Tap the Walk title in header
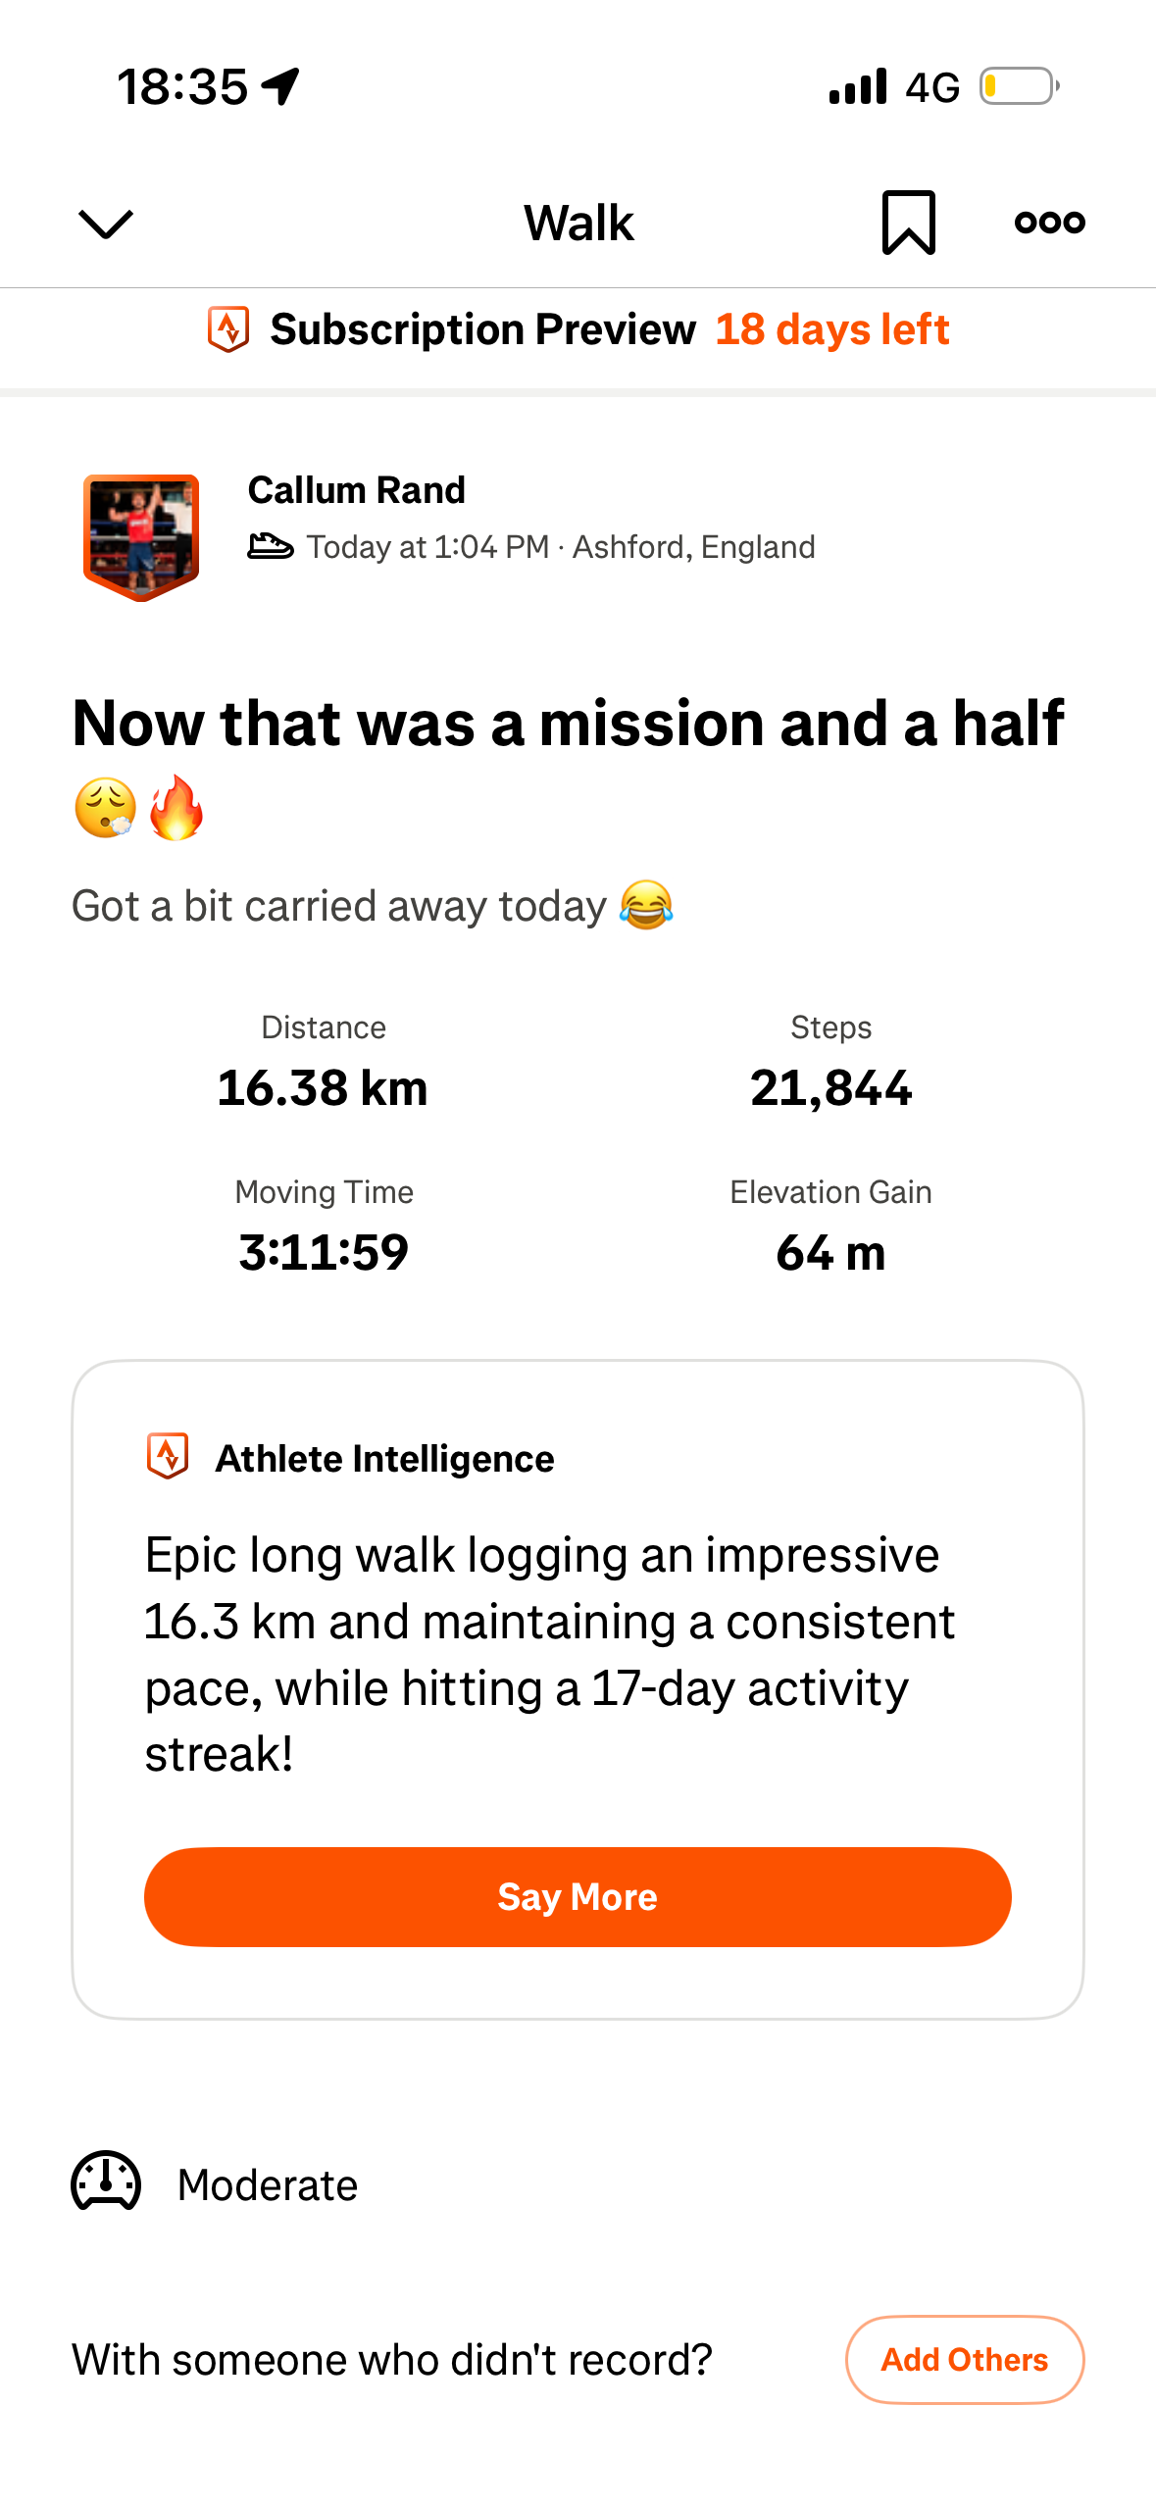 tap(578, 223)
